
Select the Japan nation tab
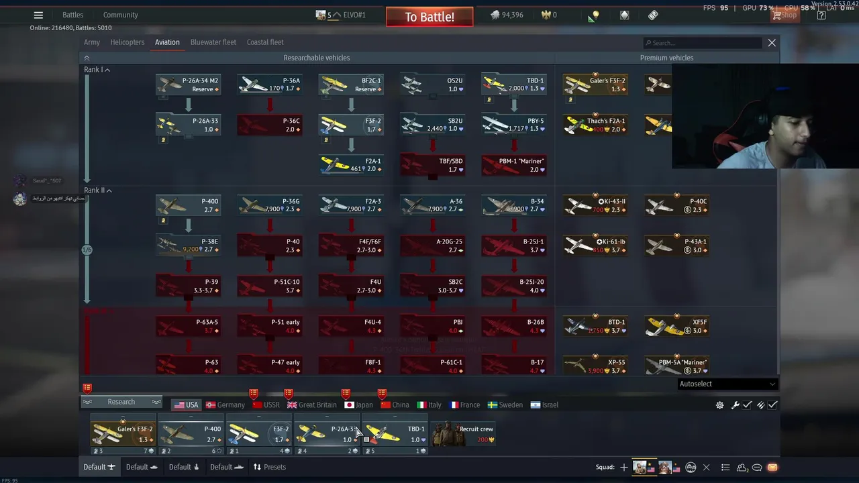click(x=359, y=405)
